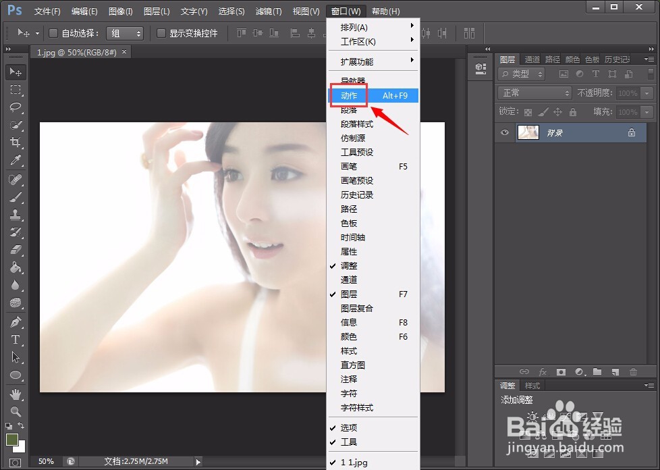This screenshot has height=470, width=660.
Task: Open the 类型 layer filter dropdown
Action: pyautogui.click(x=522, y=74)
